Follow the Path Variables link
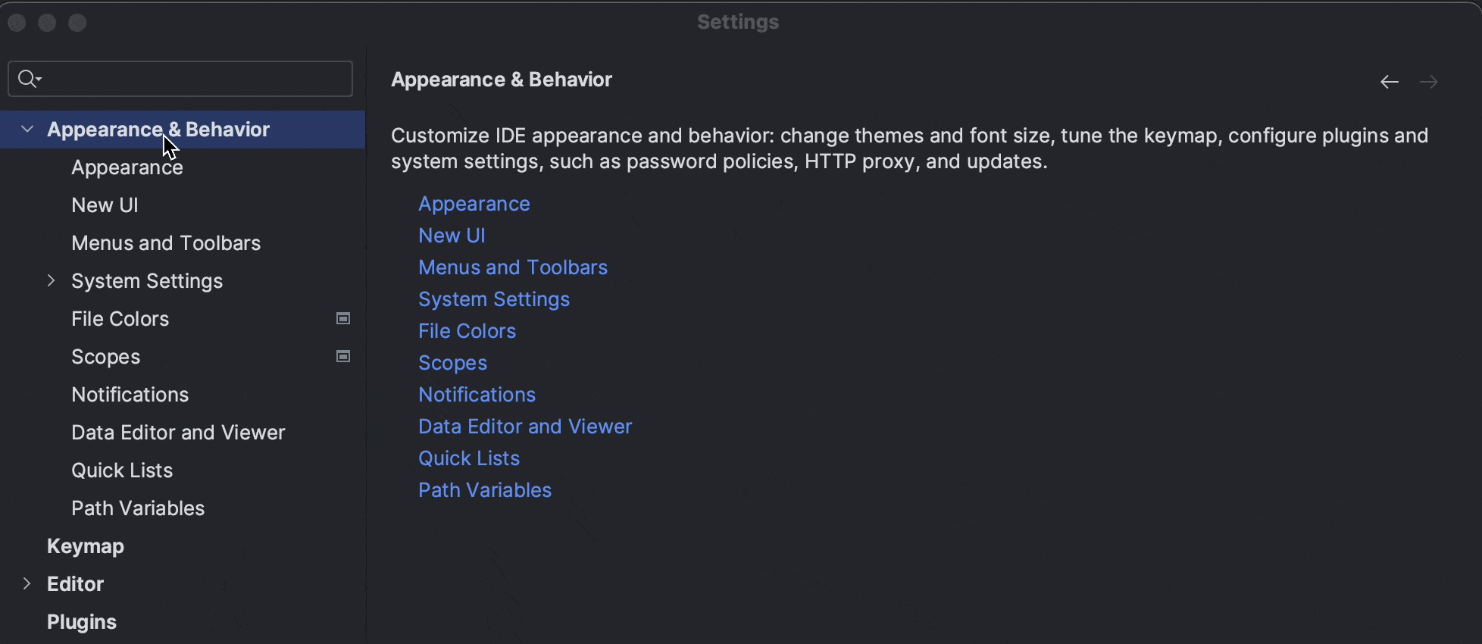 [484, 490]
